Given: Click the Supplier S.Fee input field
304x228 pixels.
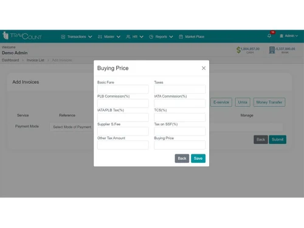Looking at the screenshot, I should pyautogui.click(x=123, y=131).
